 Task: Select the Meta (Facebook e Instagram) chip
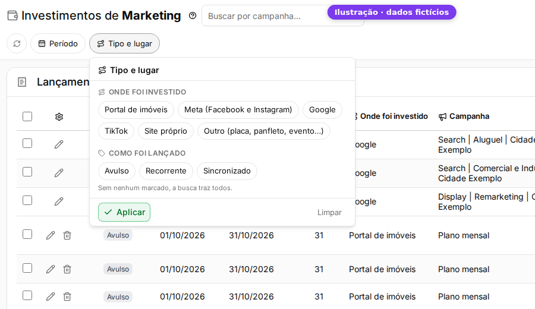coord(238,110)
